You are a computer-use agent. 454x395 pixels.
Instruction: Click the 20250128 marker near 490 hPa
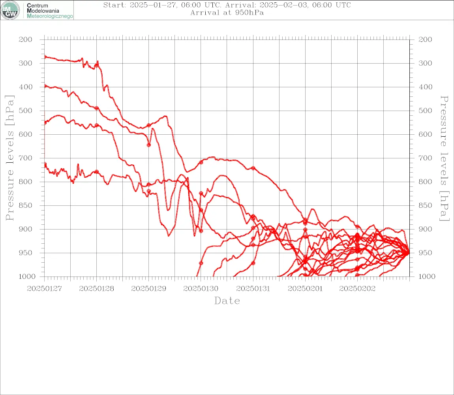click(97, 108)
